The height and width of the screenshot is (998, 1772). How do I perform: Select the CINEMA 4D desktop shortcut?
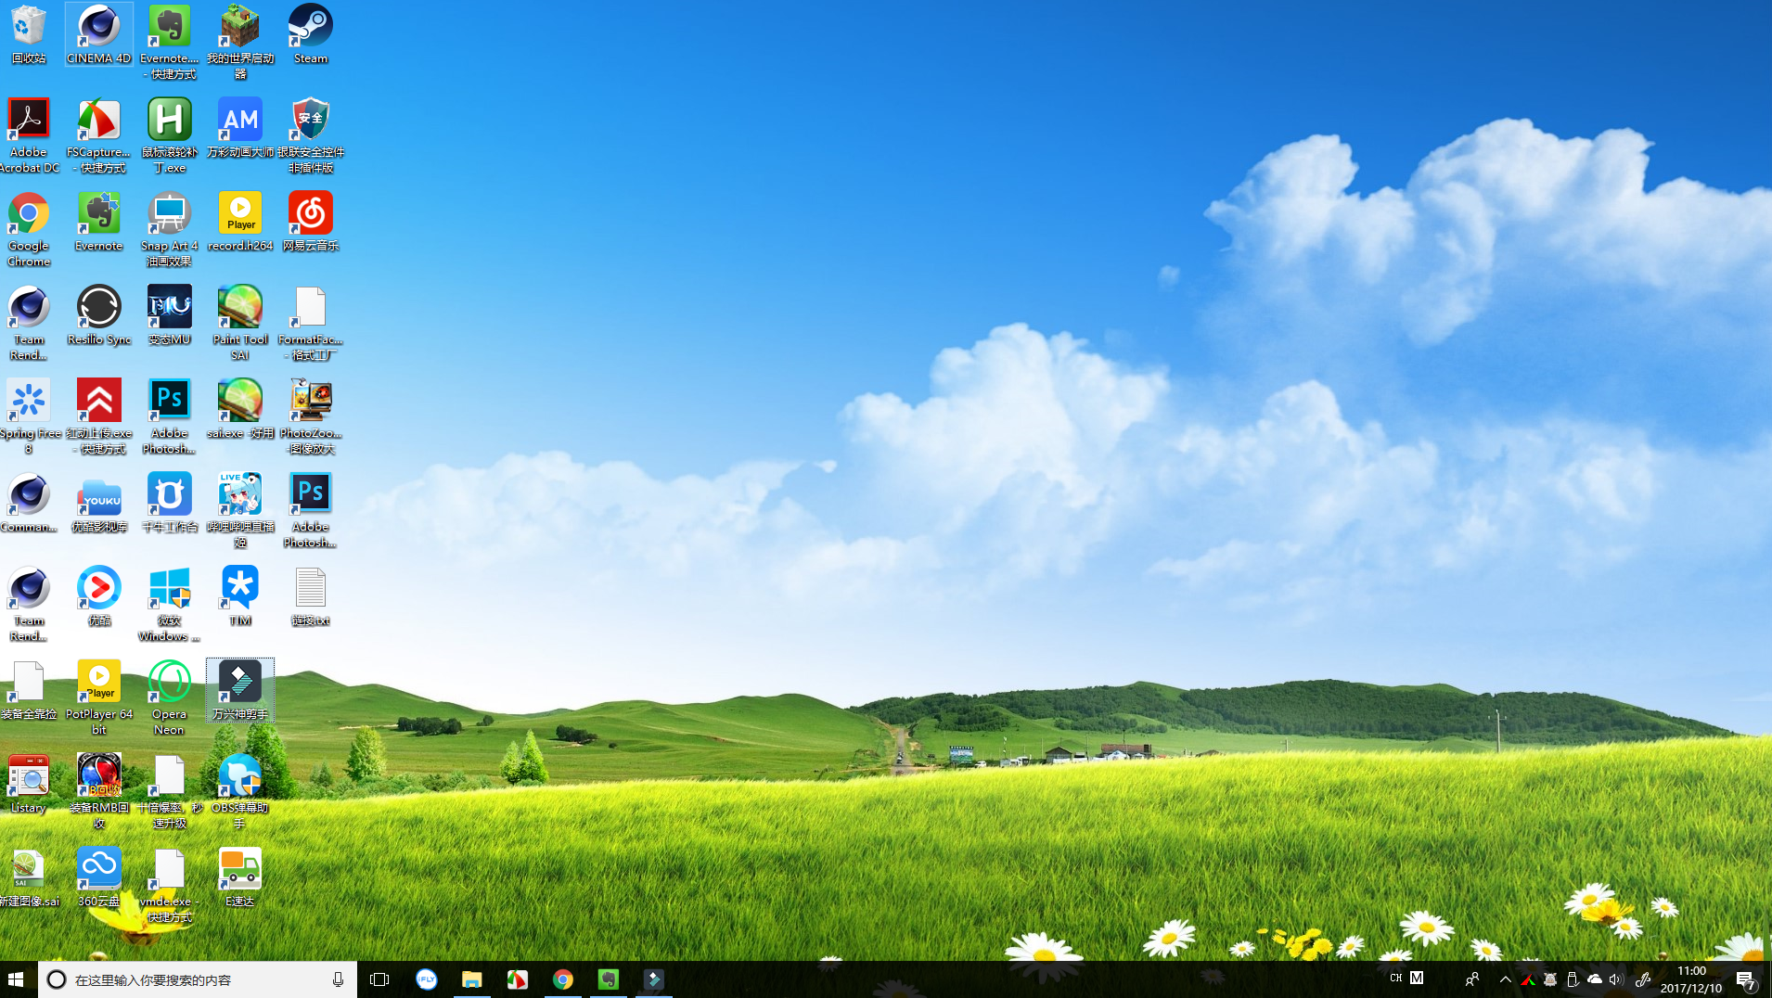(x=99, y=35)
